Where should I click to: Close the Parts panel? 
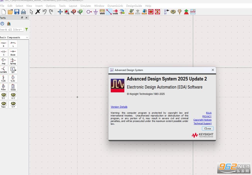(26, 18)
